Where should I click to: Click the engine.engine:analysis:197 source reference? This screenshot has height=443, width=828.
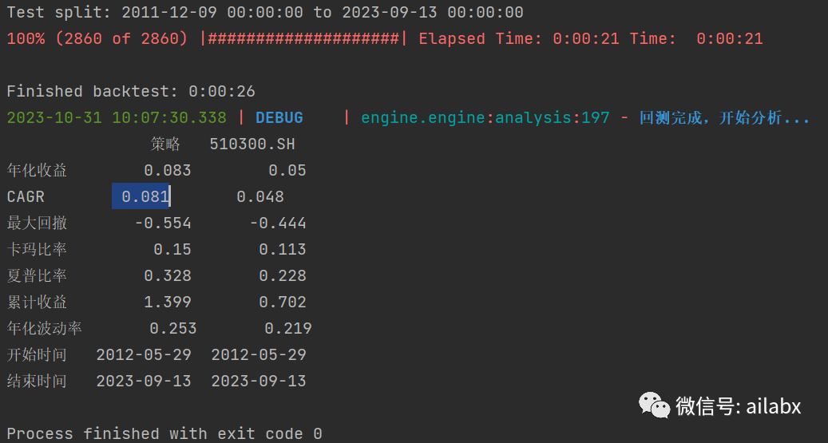485,118
